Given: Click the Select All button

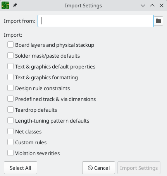Looking at the screenshot, I should tap(21, 168).
